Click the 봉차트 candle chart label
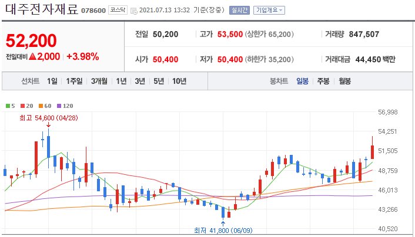Image resolution: width=415 pixels, height=237 pixels. [x=279, y=81]
